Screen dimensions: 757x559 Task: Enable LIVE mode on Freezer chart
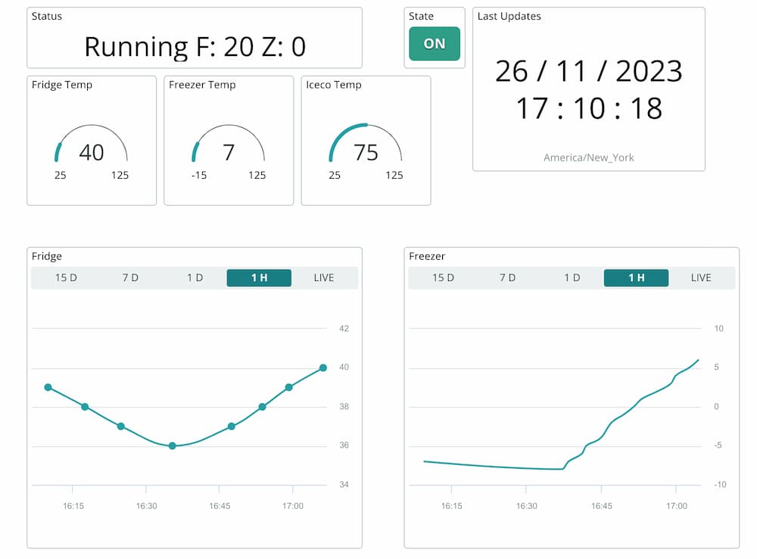701,278
